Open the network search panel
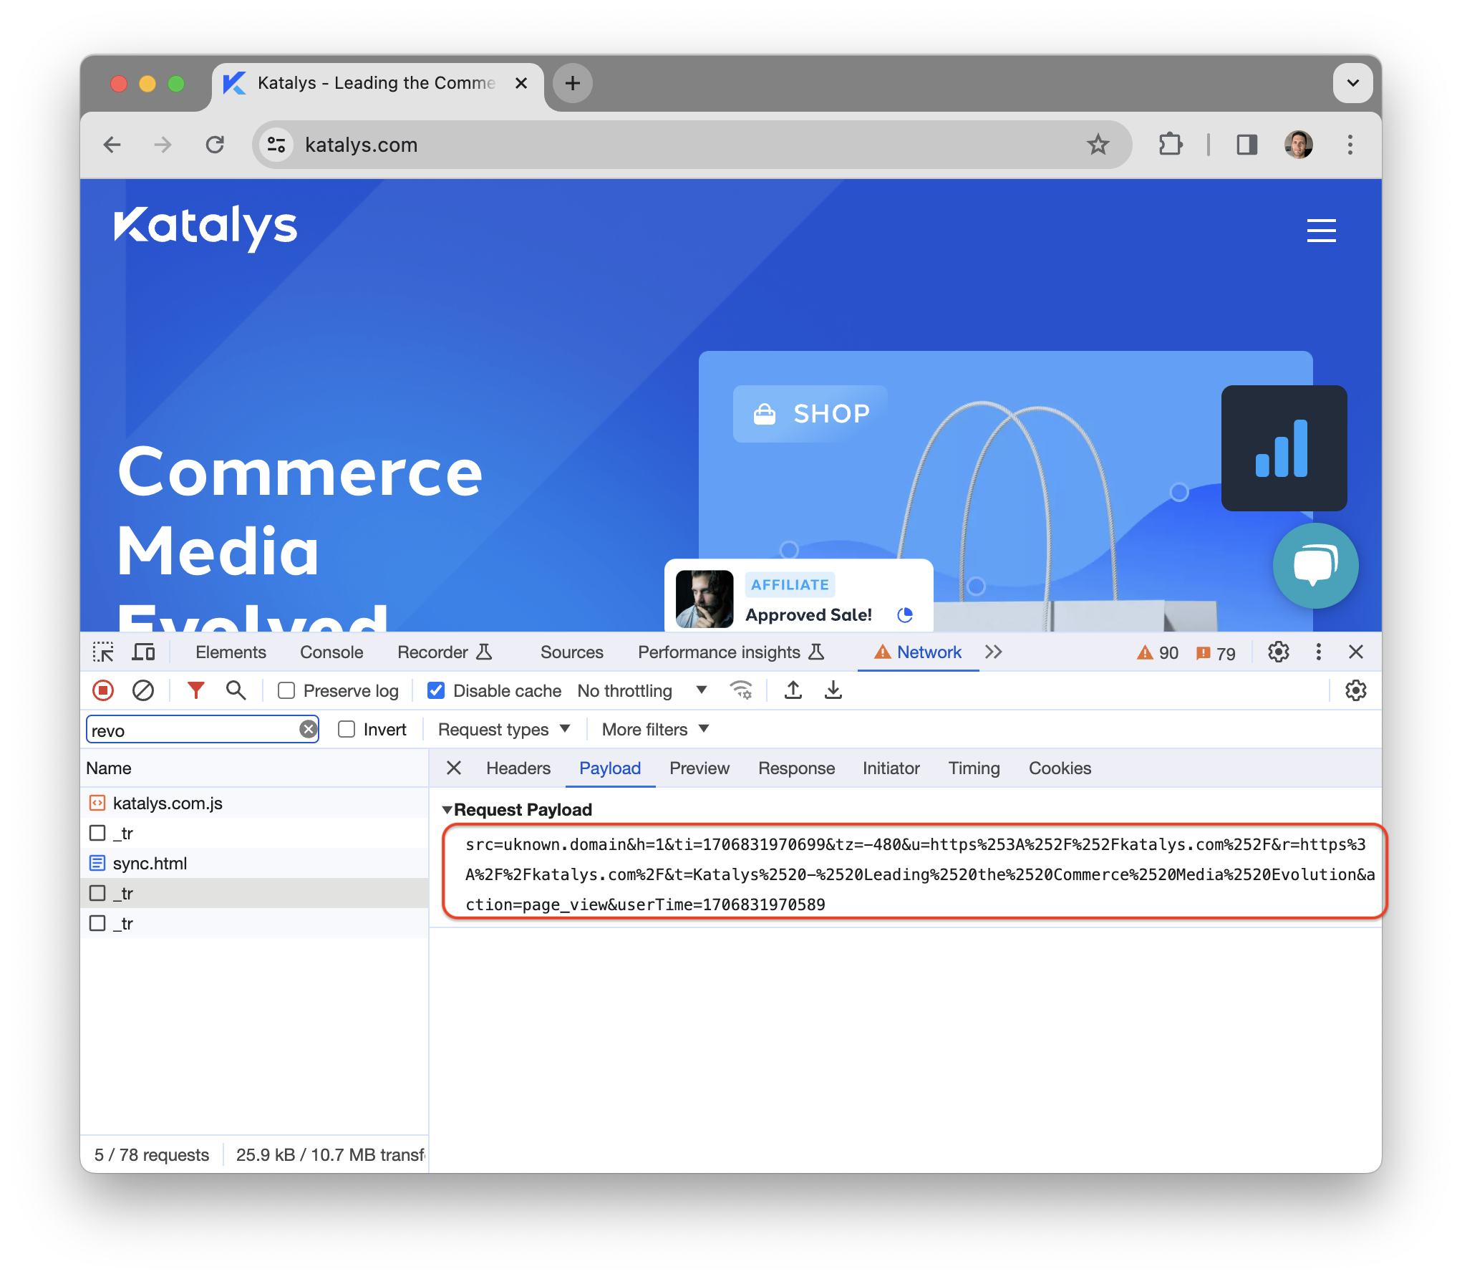The image size is (1462, 1279). pos(236,690)
